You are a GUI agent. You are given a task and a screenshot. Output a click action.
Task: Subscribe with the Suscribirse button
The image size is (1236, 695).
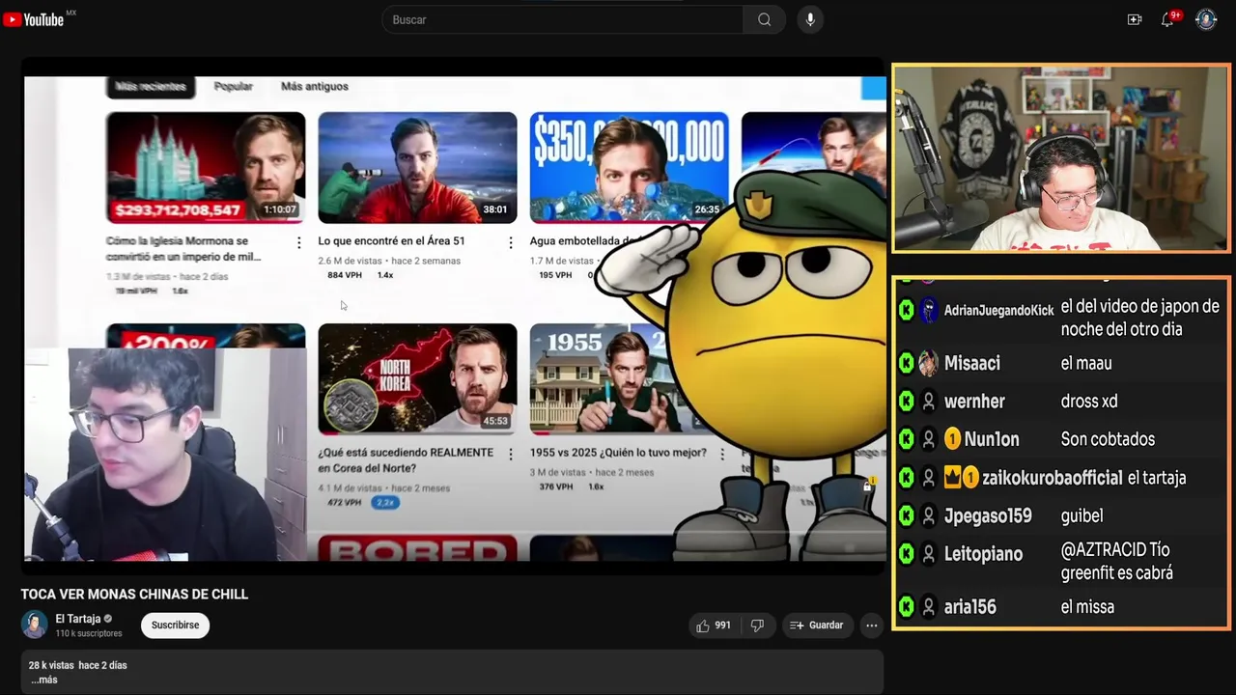175,625
